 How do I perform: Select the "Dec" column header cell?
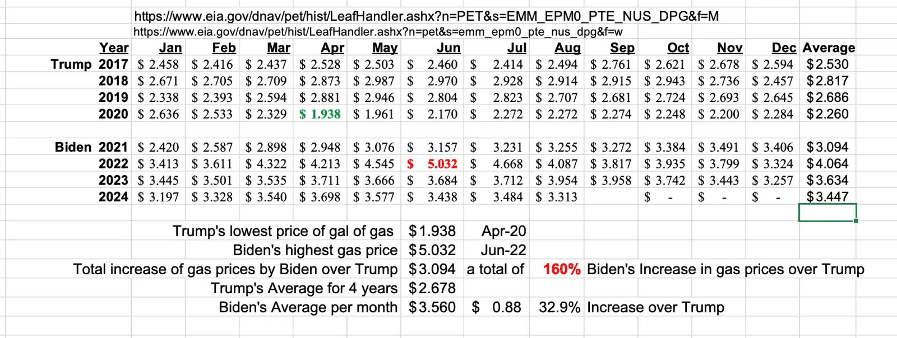(783, 48)
